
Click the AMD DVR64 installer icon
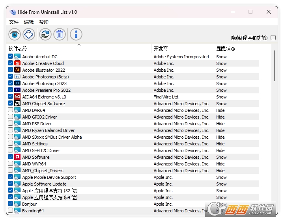[x=17, y=110]
